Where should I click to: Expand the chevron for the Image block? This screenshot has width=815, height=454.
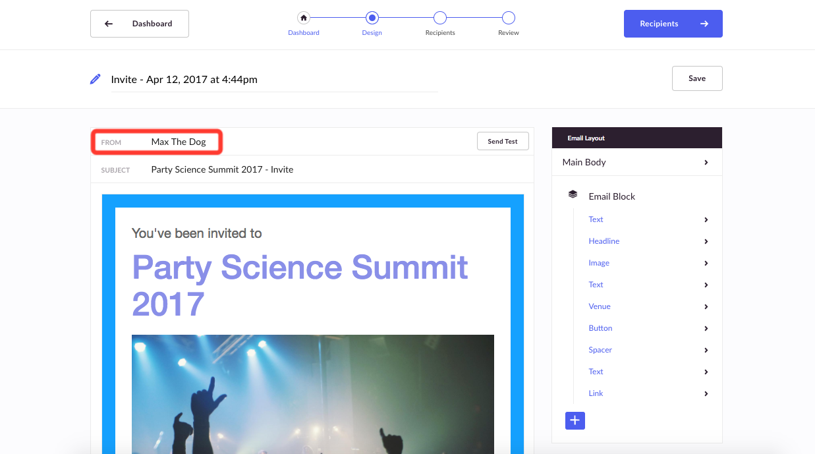(706, 263)
